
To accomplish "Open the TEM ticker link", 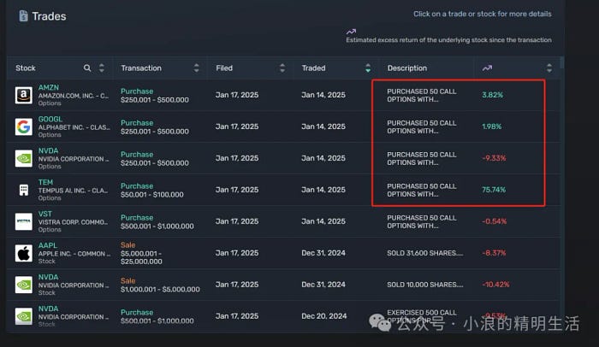I will [45, 182].
